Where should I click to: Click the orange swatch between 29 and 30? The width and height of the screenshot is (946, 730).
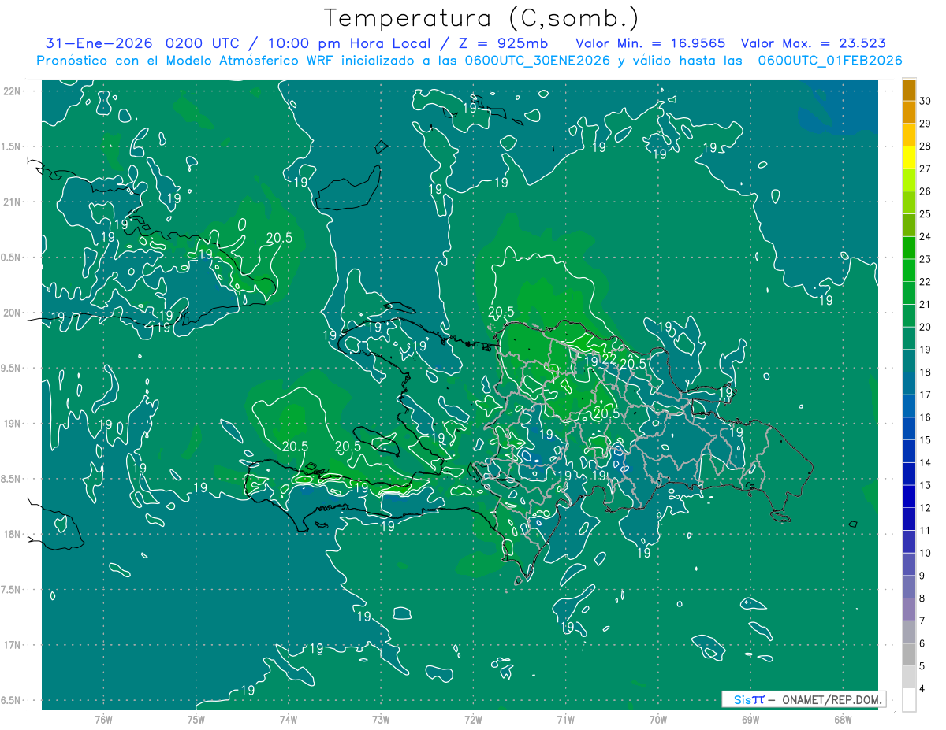click(909, 112)
